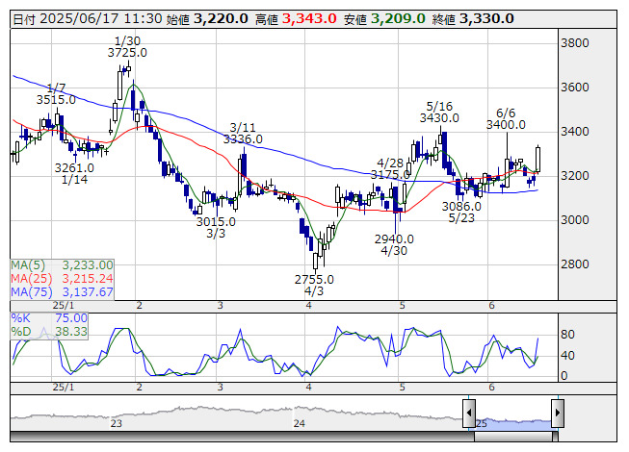Viewport: 629px width, 452px height.
Task: Click the 3600 price axis label
Action: coord(574,88)
